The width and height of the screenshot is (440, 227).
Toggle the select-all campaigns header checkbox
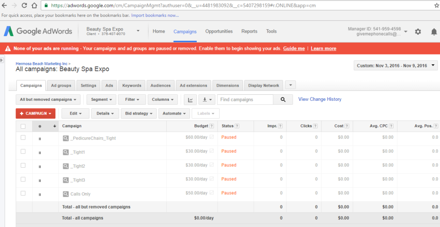(23, 126)
